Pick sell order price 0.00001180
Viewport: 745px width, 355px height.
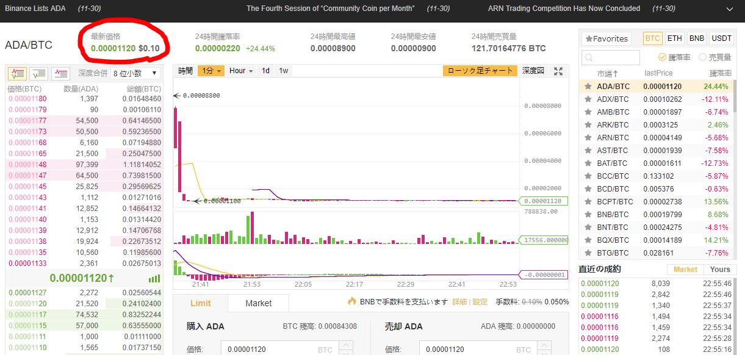pos(27,99)
